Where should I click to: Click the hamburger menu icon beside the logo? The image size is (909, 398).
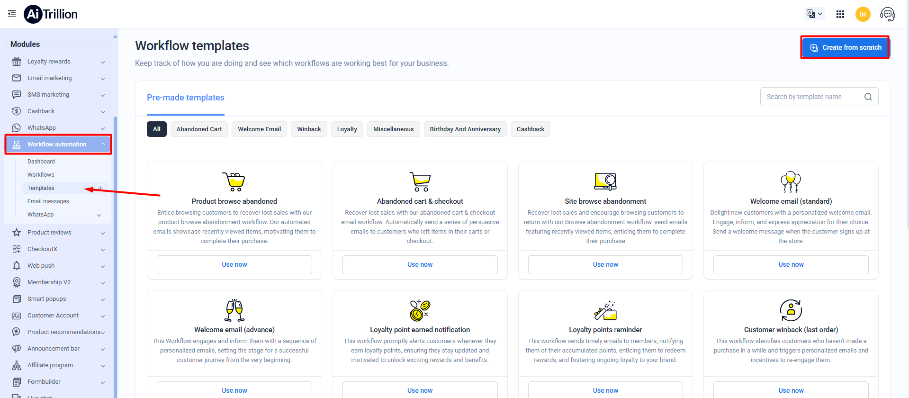click(12, 14)
